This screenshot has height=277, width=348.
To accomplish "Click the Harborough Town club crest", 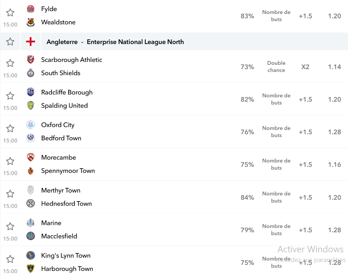I will pos(31,268).
